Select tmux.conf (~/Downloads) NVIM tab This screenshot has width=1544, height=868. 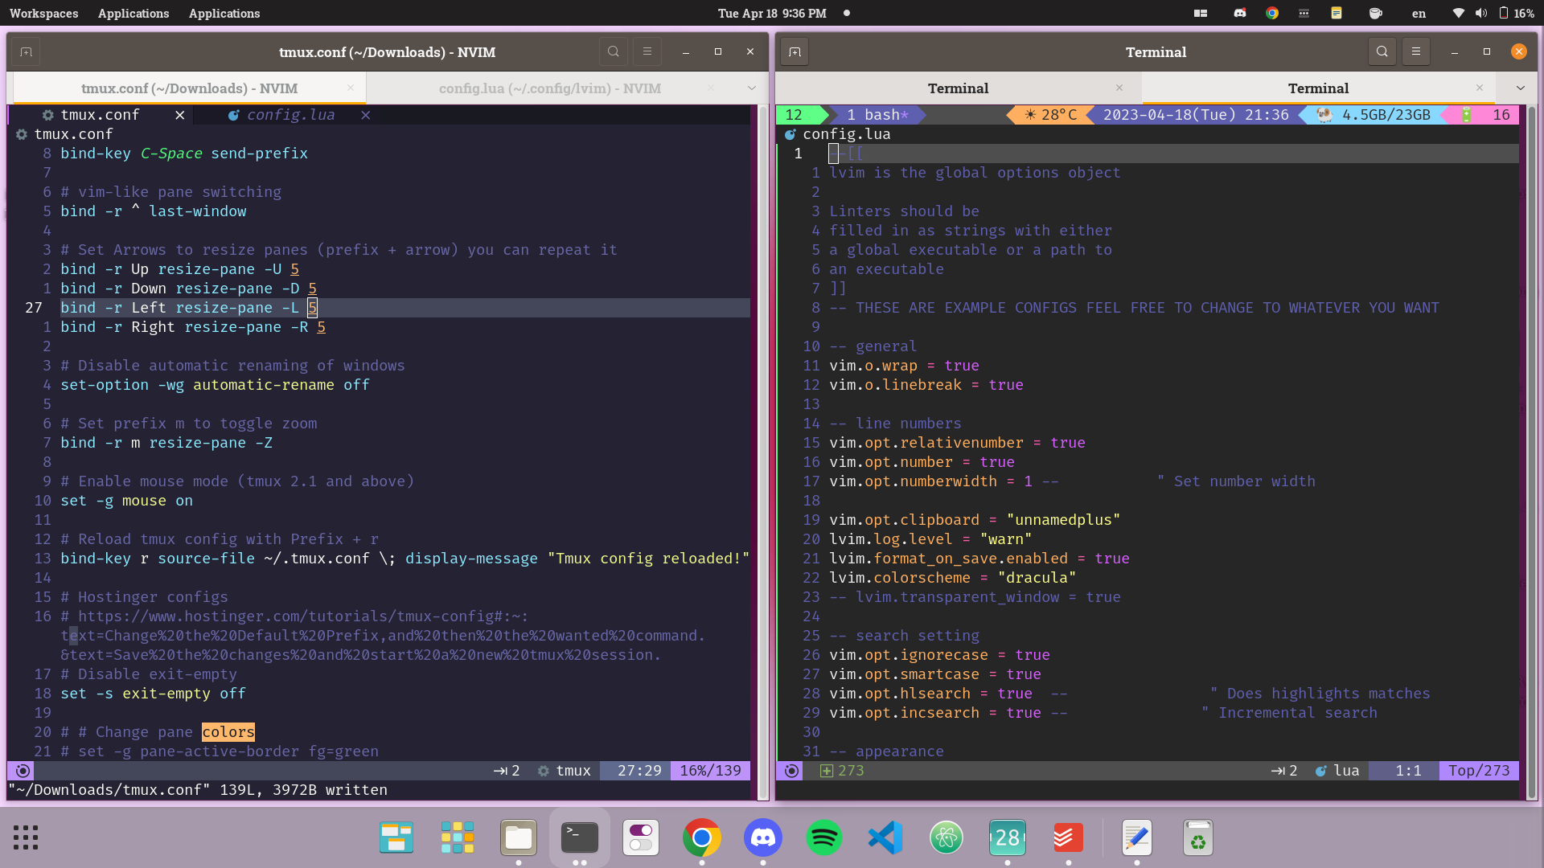[190, 88]
